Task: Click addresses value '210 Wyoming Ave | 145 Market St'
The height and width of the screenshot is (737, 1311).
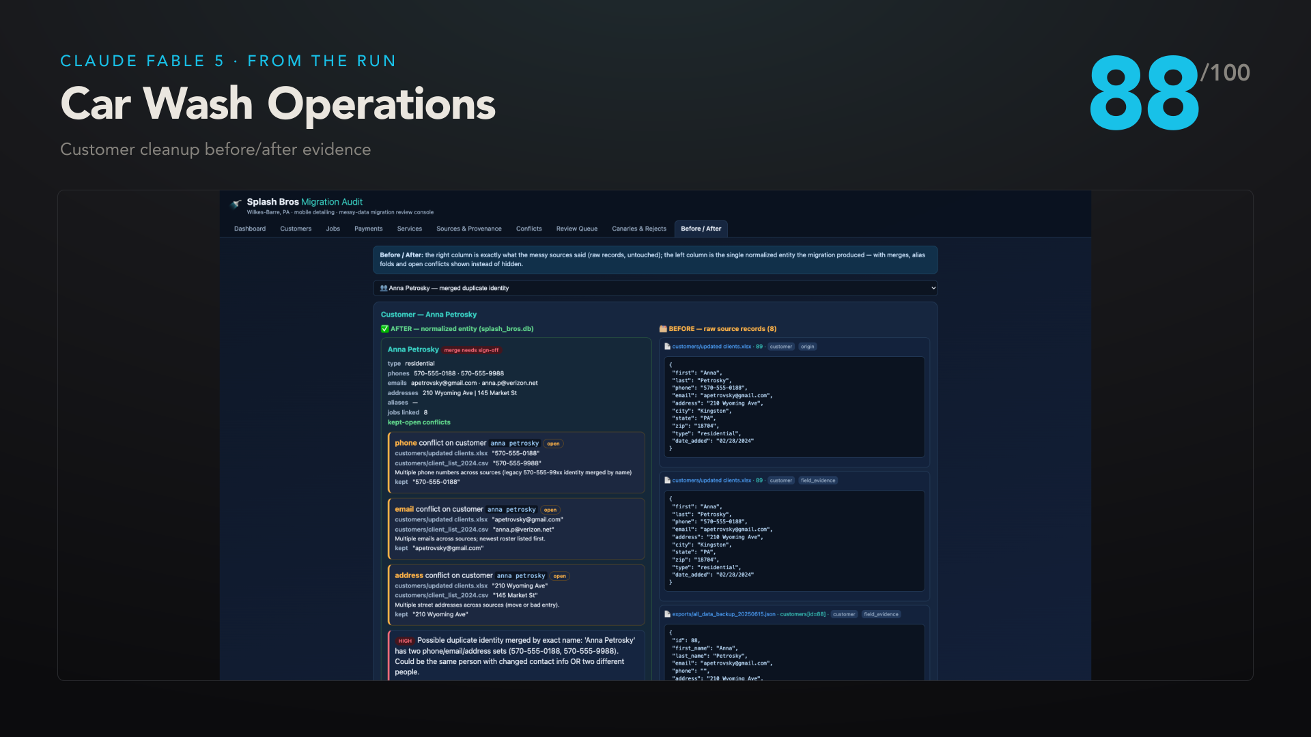Action: coord(470,393)
